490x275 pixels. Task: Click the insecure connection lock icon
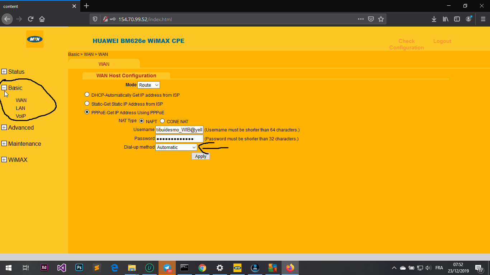tap(105, 19)
